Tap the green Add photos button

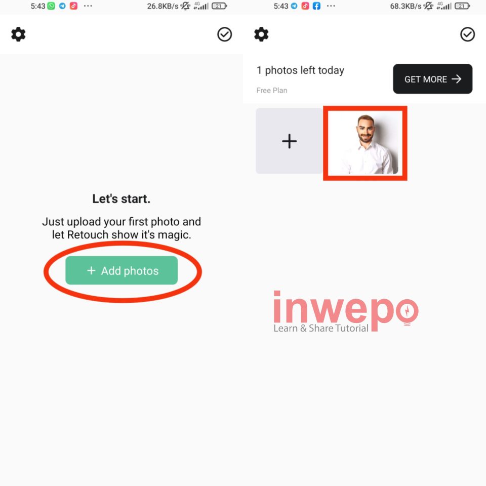(x=121, y=270)
